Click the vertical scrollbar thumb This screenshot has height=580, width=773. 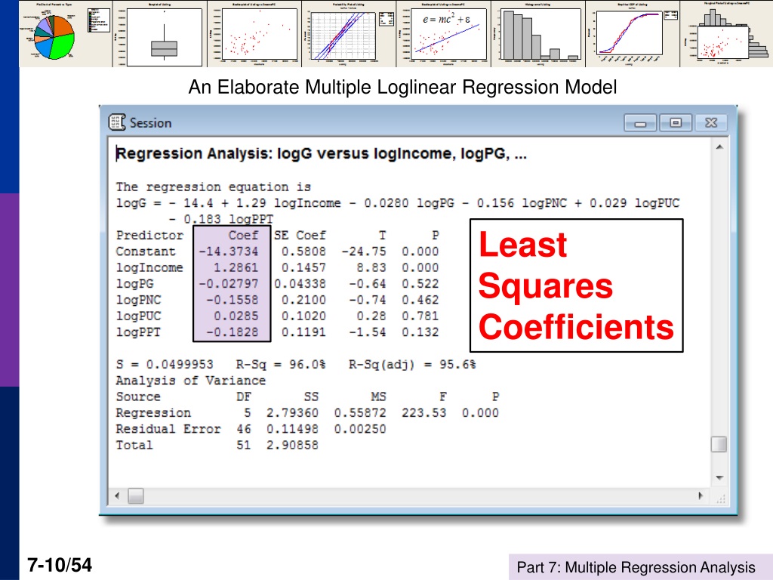tap(719, 444)
